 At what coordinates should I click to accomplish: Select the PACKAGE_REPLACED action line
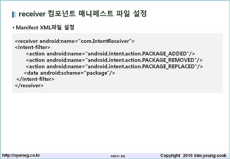pos(114,66)
